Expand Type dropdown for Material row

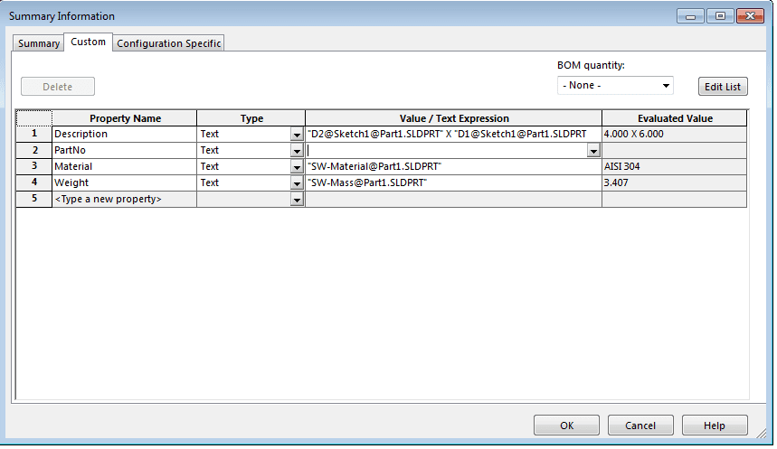tap(297, 167)
